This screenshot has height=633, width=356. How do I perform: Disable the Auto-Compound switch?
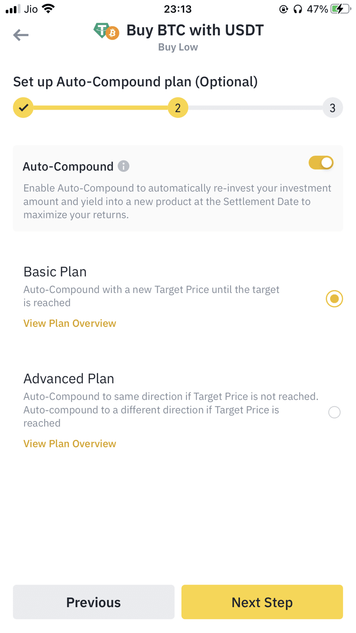click(321, 163)
